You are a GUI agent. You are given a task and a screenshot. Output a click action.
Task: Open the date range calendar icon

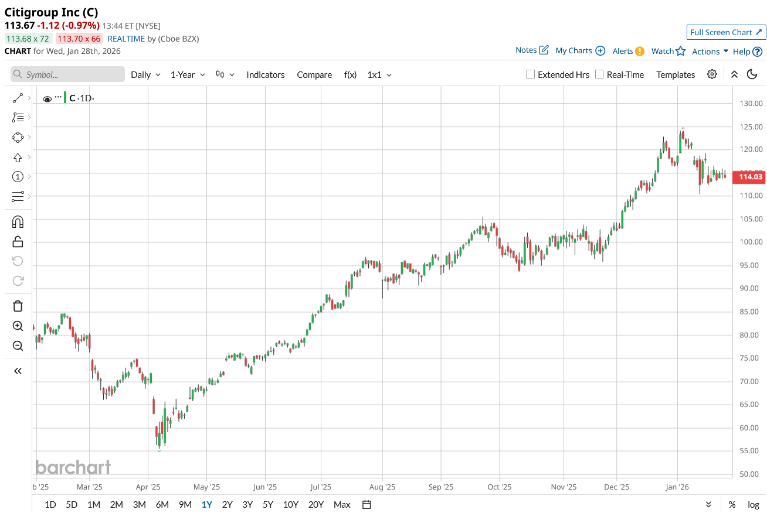coord(367,505)
